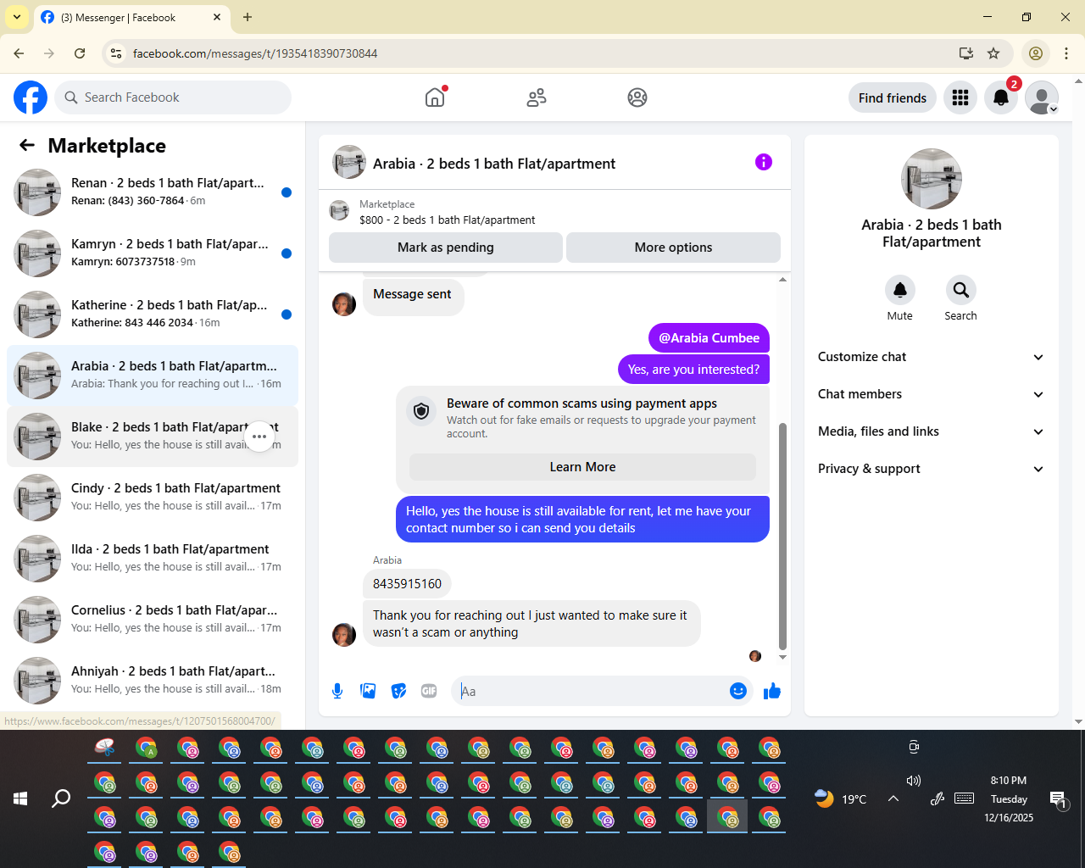The height and width of the screenshot is (868, 1085).
Task: Open Kamryn conversation in the list
Action: (x=153, y=253)
